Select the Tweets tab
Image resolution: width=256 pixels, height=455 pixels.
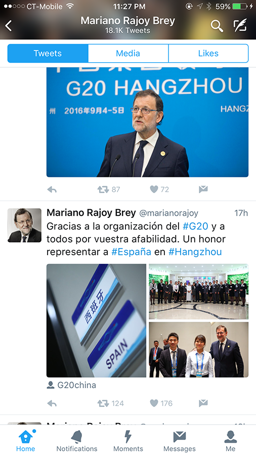(x=48, y=54)
